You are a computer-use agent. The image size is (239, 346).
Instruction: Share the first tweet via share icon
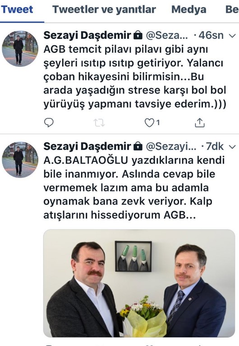pyautogui.click(x=200, y=123)
